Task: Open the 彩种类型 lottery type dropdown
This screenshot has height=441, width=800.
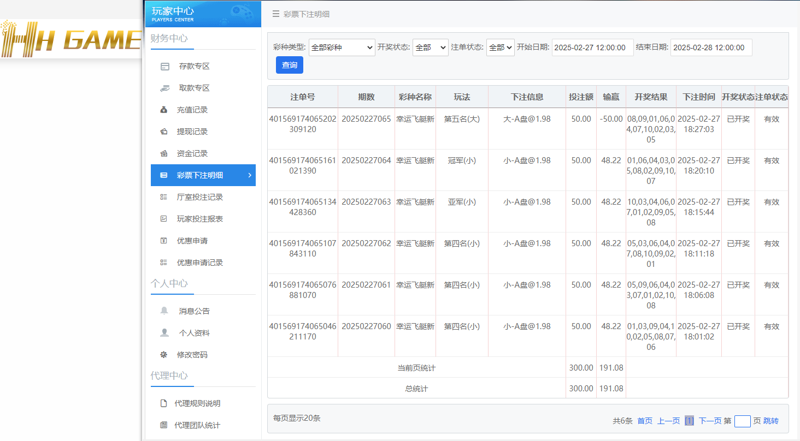Action: 342,47
